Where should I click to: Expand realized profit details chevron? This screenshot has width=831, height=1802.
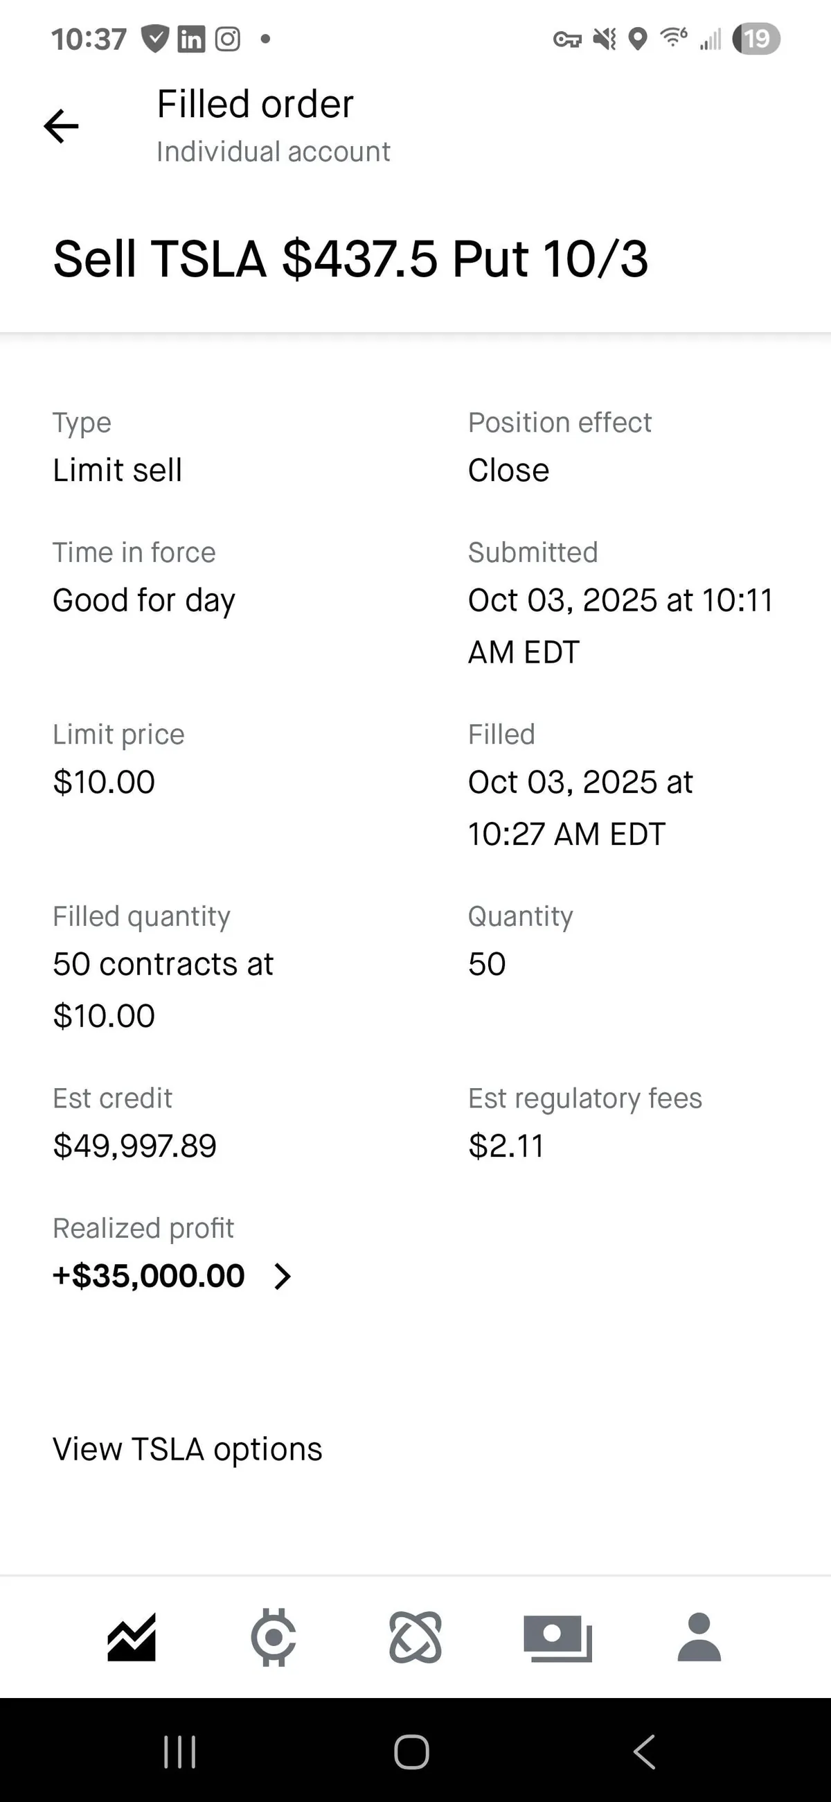pyautogui.click(x=283, y=1276)
